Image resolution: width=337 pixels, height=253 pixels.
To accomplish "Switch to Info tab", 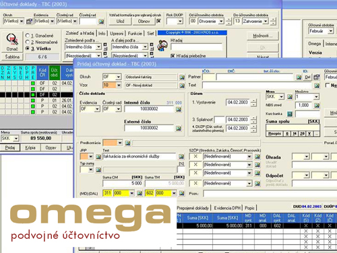I will click(x=102, y=33).
